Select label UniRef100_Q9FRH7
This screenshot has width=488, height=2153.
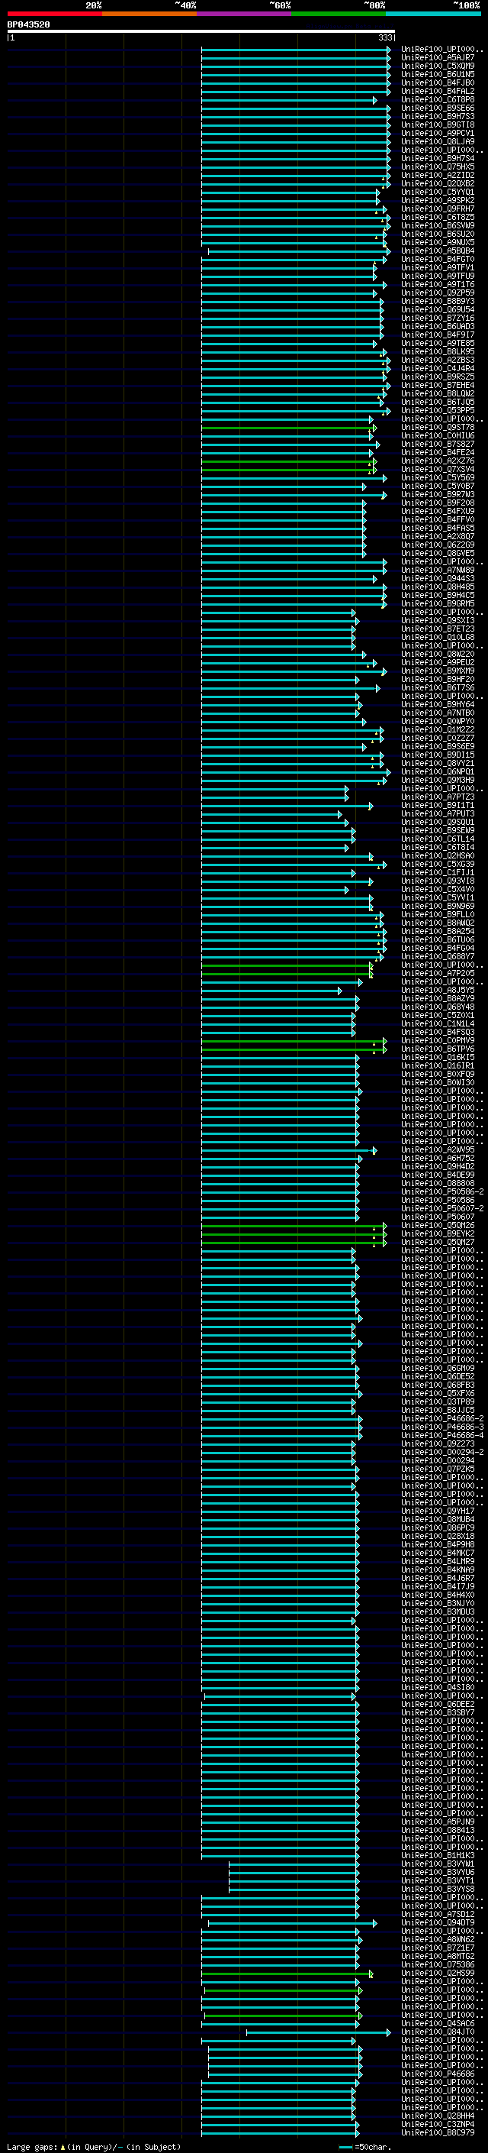pos(438,209)
